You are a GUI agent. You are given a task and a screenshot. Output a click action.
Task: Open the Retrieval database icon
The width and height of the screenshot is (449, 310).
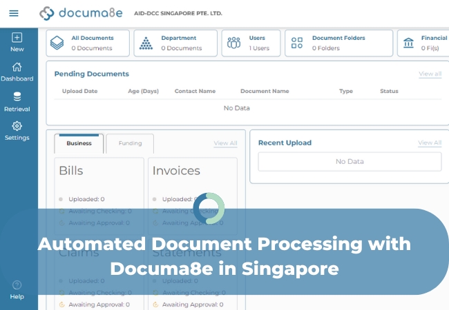[x=17, y=96]
